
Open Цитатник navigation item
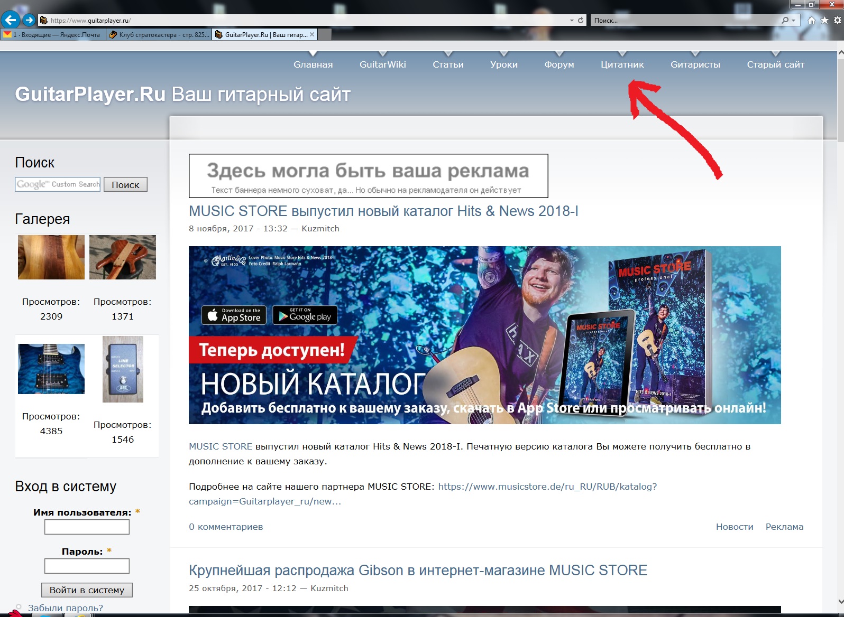(622, 64)
